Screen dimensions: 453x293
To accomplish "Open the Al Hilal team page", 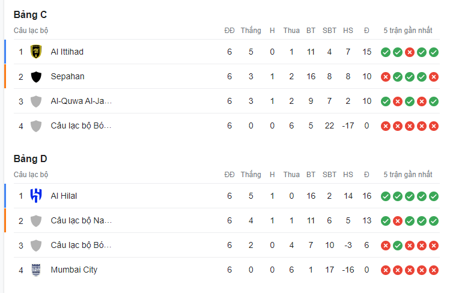I will pos(64,196).
